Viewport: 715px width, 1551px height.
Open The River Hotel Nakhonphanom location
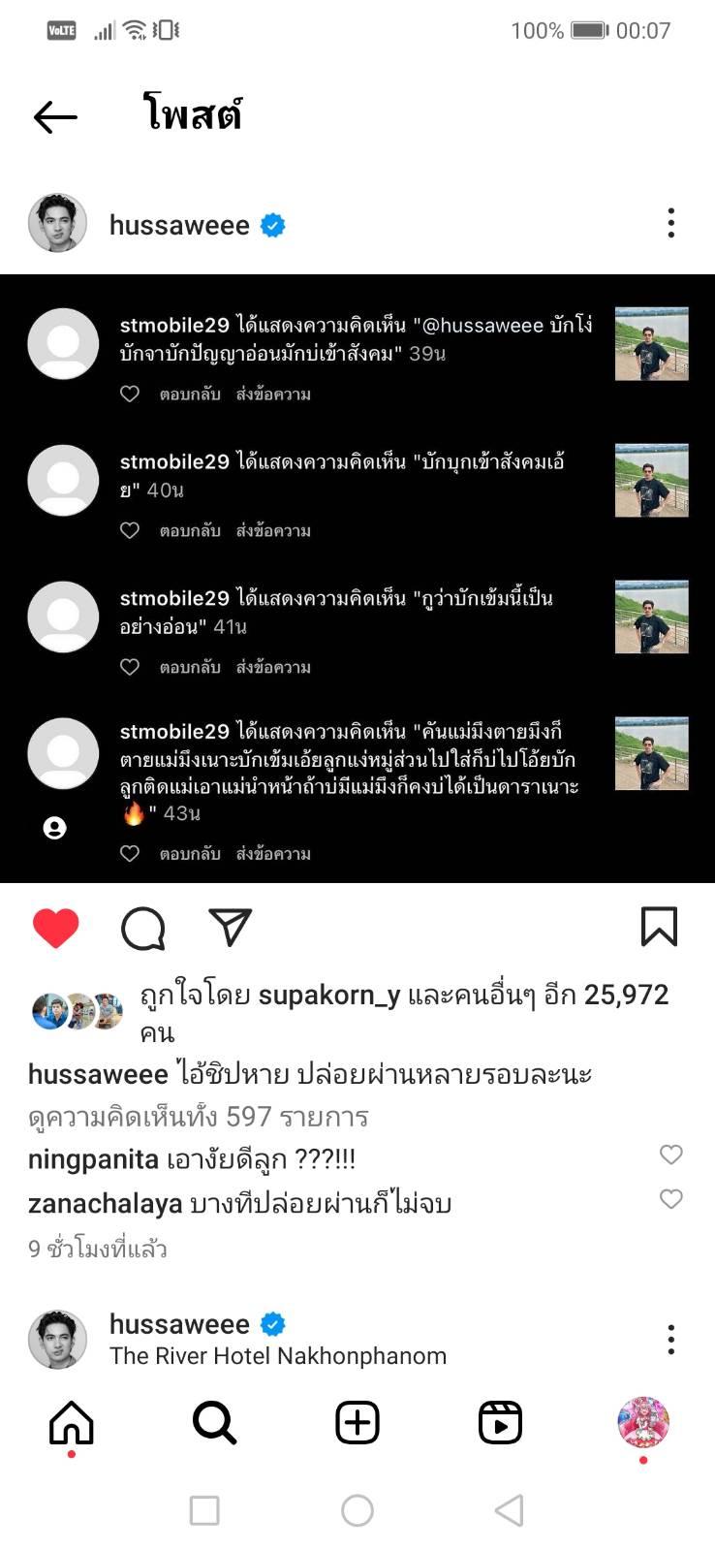278,1356
